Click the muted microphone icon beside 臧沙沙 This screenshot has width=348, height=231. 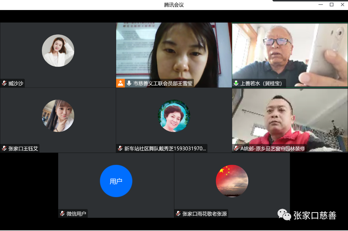[x=4, y=83]
